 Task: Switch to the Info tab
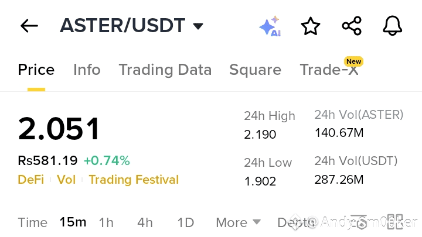coord(87,70)
